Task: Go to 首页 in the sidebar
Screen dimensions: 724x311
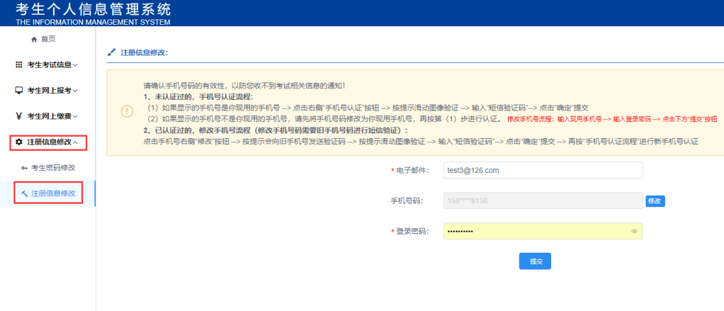Action: click(48, 40)
